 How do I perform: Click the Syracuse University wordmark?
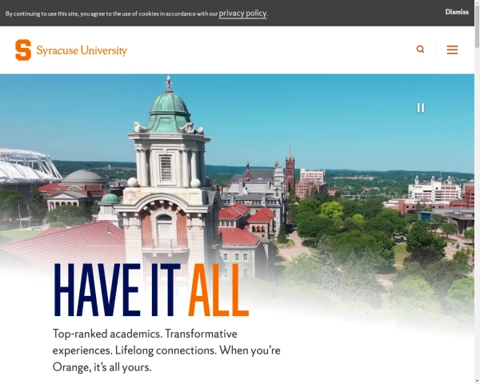[x=82, y=50]
